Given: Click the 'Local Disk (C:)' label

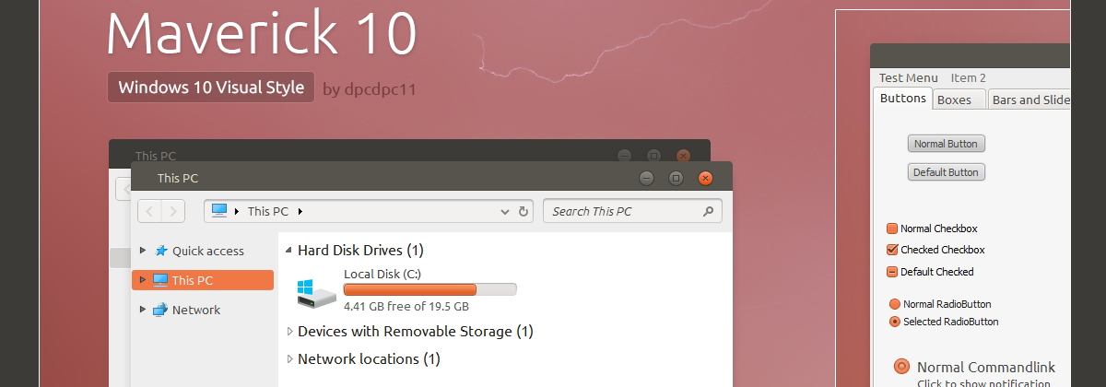Looking at the screenshot, I should tap(382, 274).
